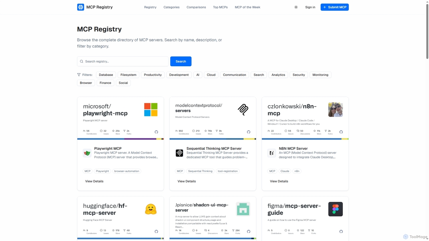Filter by Finance category

click(105, 83)
